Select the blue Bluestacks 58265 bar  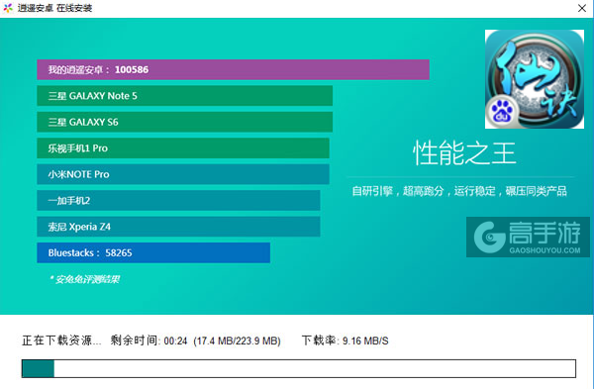click(153, 252)
